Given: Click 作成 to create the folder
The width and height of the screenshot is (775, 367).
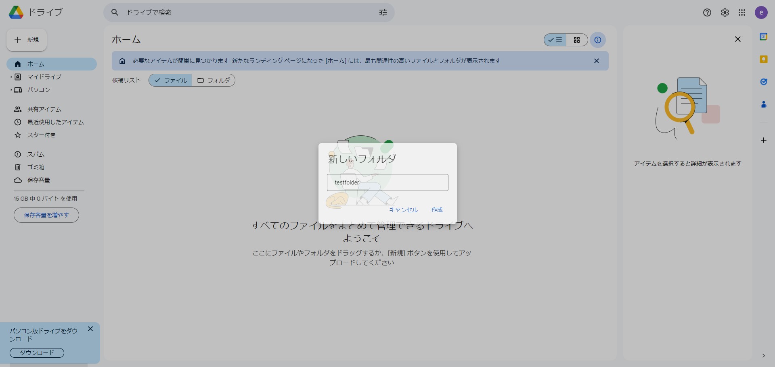Looking at the screenshot, I should point(437,210).
